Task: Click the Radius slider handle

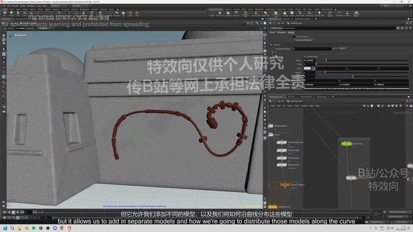Action: (x=326, y=60)
